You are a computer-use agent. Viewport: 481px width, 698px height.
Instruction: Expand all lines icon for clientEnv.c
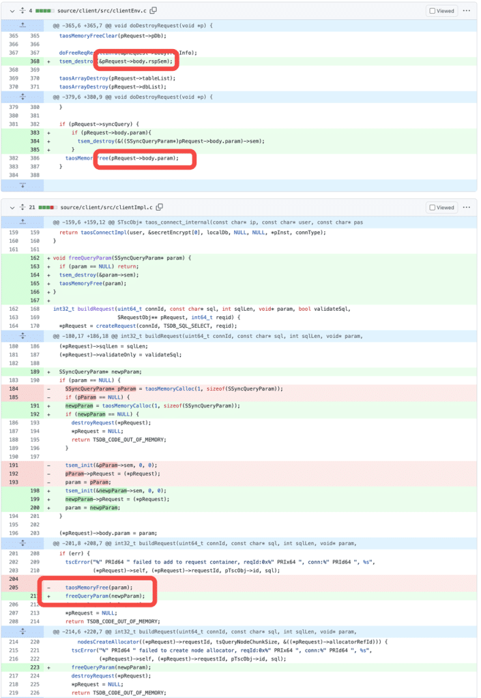(x=23, y=11)
